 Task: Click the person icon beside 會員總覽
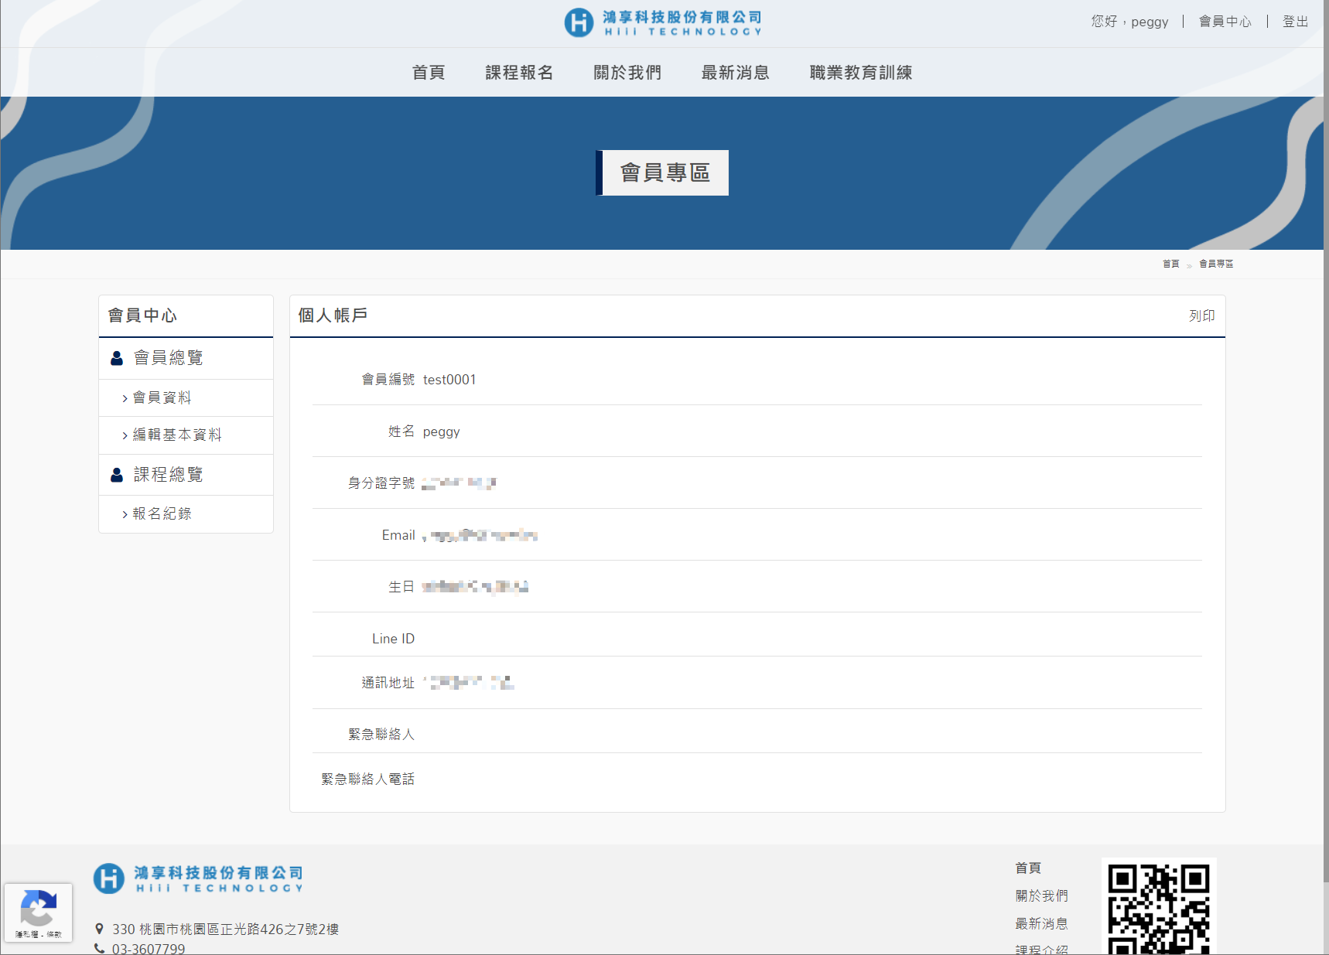coord(117,358)
